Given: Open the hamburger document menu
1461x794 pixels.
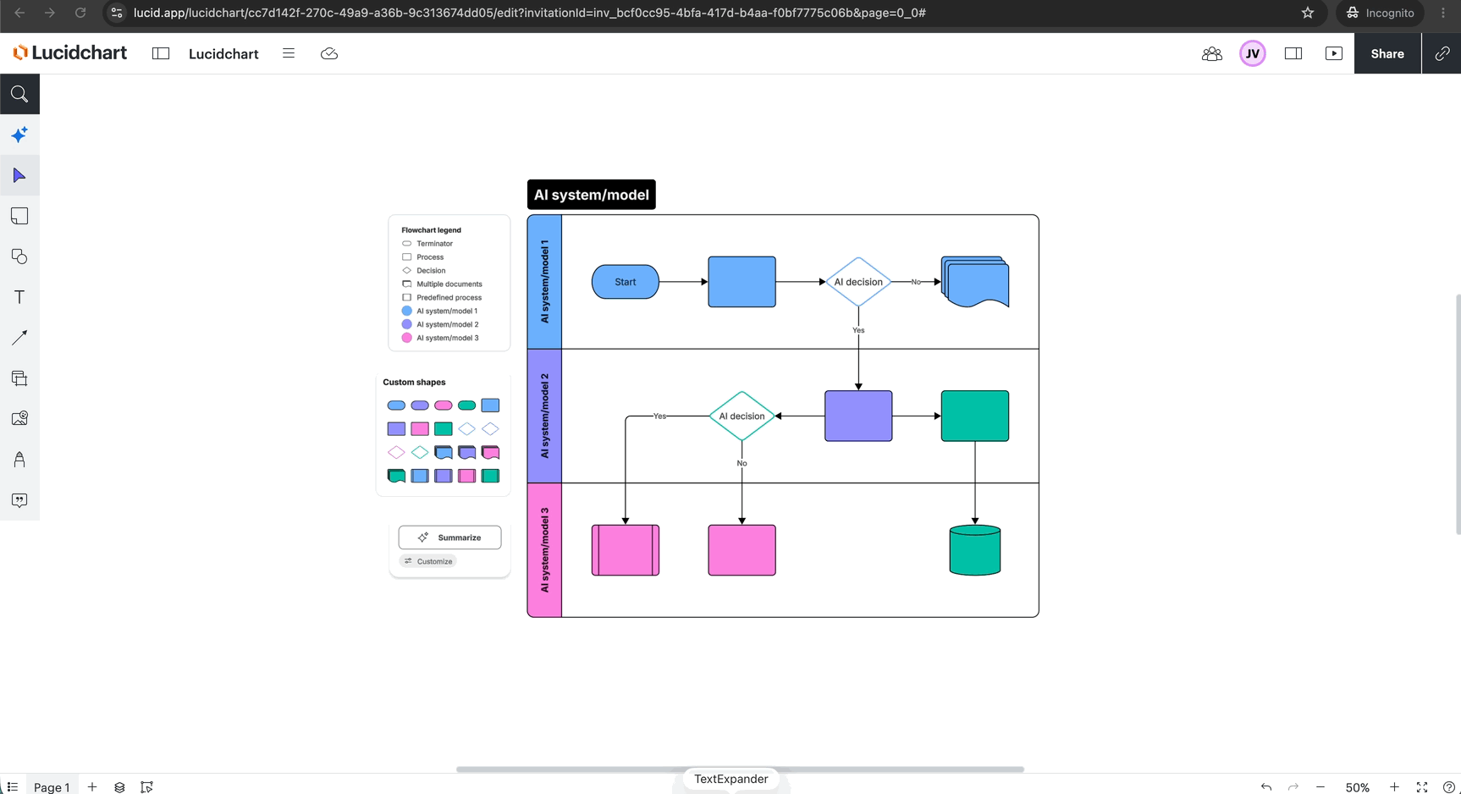Looking at the screenshot, I should coord(289,53).
